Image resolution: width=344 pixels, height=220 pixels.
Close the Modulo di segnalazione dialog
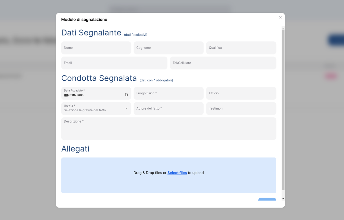point(280,17)
